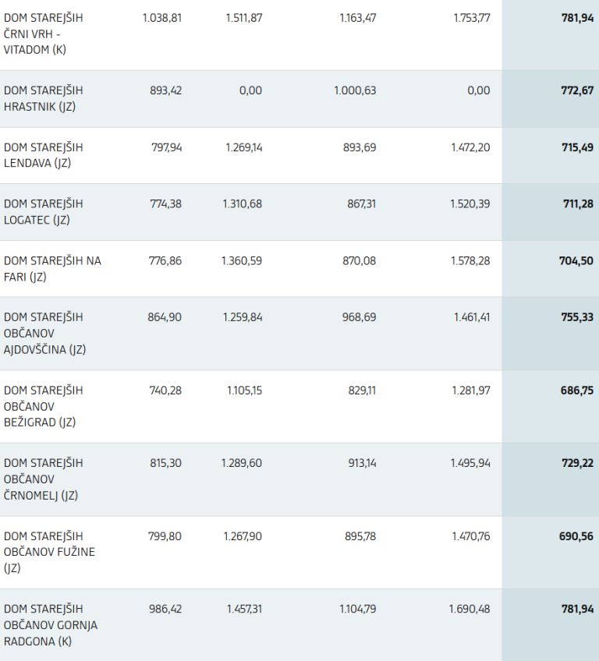Select DOM STAREJŠIH LOGATEC (JZ) row label
This screenshot has height=661, width=599.
pos(44,212)
